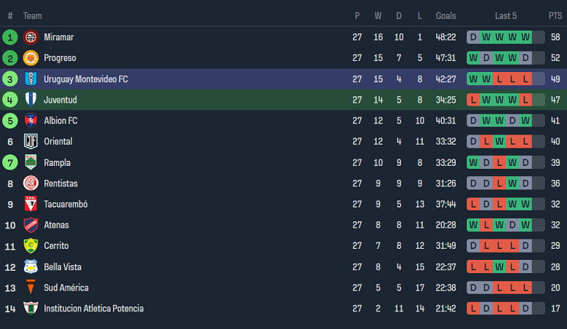This screenshot has height=329, width=567.
Task: Open the Albion FC crest icon
Action: coord(31,121)
